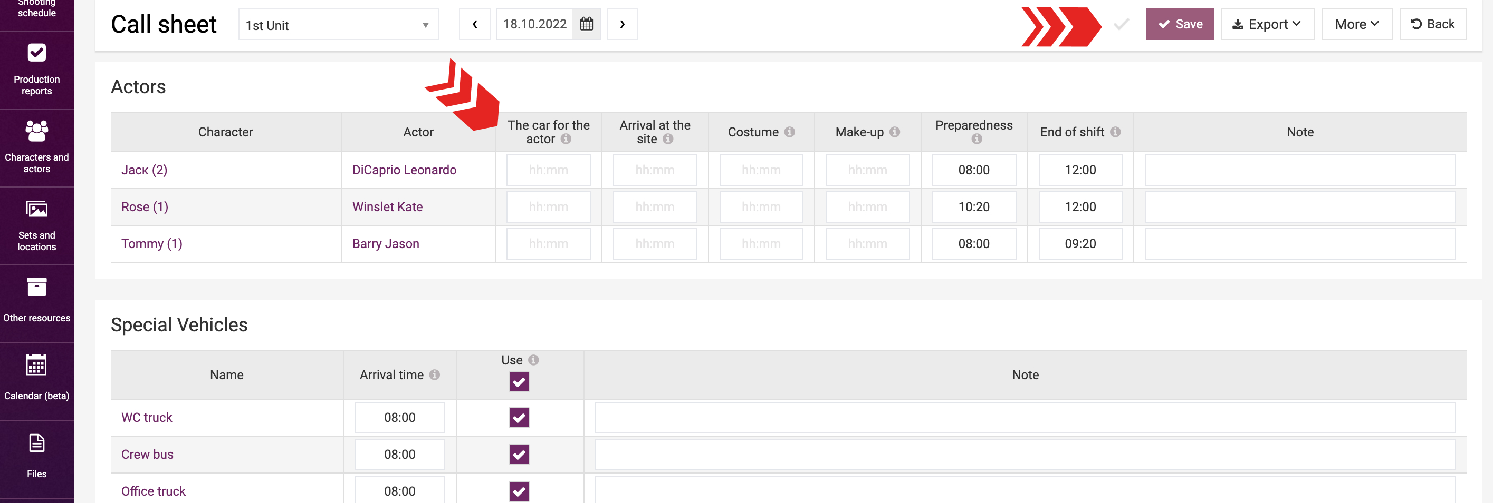1493x503 pixels.
Task: Open WC truck vehicle link
Action: pyautogui.click(x=147, y=417)
